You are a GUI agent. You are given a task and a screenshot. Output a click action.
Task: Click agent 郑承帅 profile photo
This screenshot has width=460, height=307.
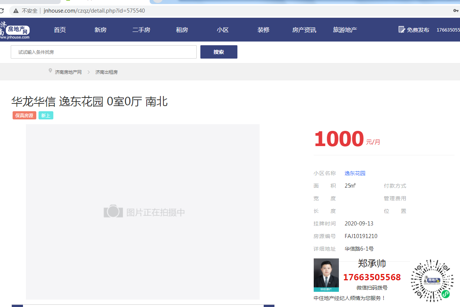tap(326, 275)
